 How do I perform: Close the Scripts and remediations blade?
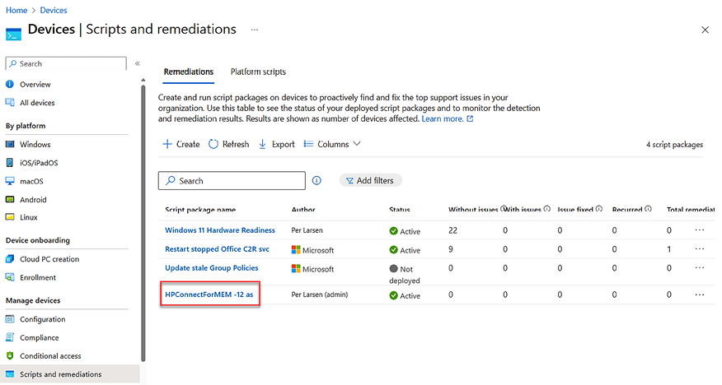[x=705, y=30]
